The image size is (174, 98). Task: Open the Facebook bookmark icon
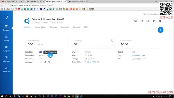[x=32, y=9]
